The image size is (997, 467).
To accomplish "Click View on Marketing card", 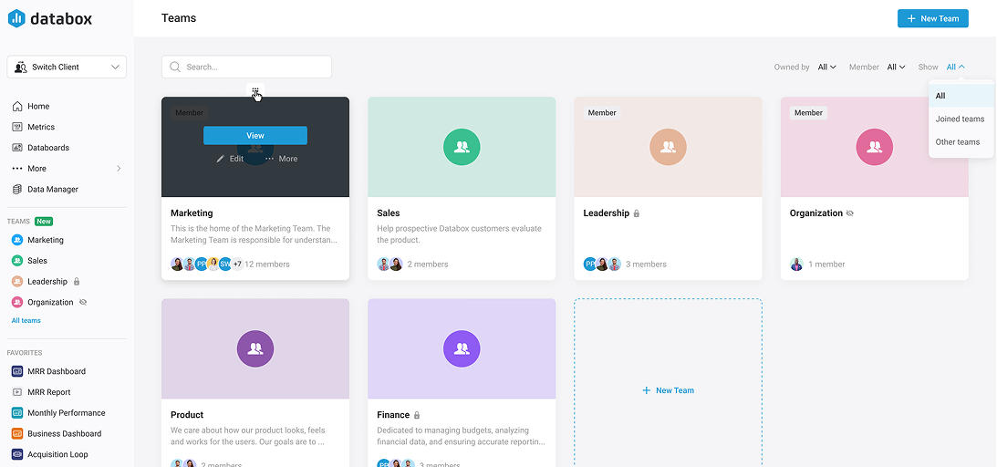I will point(255,135).
